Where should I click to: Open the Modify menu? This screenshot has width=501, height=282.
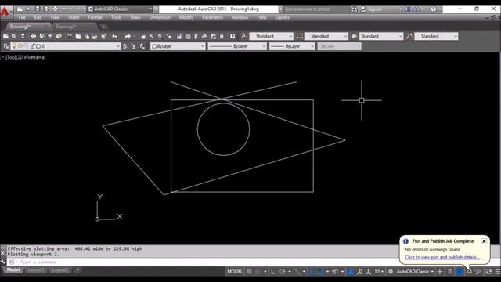click(x=186, y=17)
